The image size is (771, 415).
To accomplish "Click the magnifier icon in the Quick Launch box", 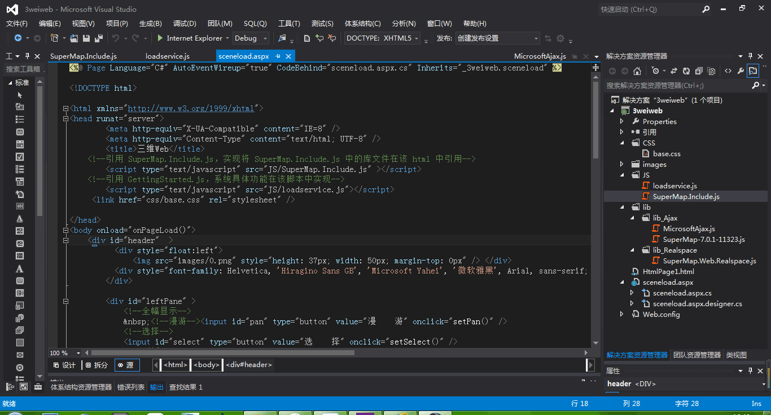I will pyautogui.click(x=706, y=10).
